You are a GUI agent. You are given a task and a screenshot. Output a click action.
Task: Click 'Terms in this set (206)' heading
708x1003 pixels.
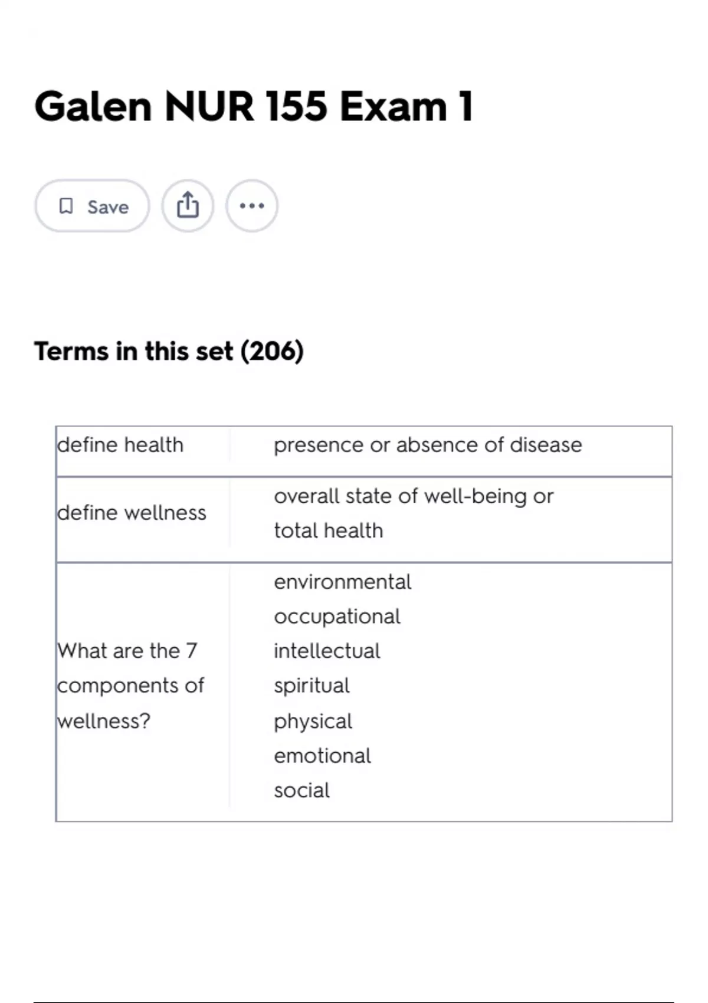tap(169, 351)
